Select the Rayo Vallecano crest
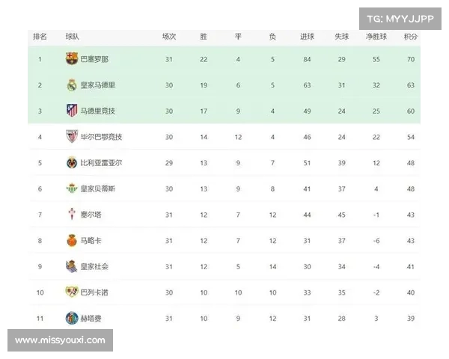Viewport: 449px width, 359px height. pyautogui.click(x=72, y=292)
